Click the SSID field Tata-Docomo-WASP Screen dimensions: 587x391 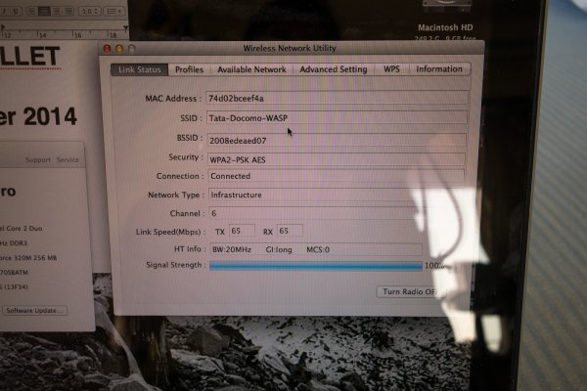click(337, 117)
